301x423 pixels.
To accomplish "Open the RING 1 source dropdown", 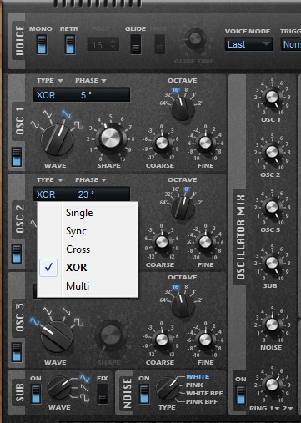I will click(x=277, y=409).
